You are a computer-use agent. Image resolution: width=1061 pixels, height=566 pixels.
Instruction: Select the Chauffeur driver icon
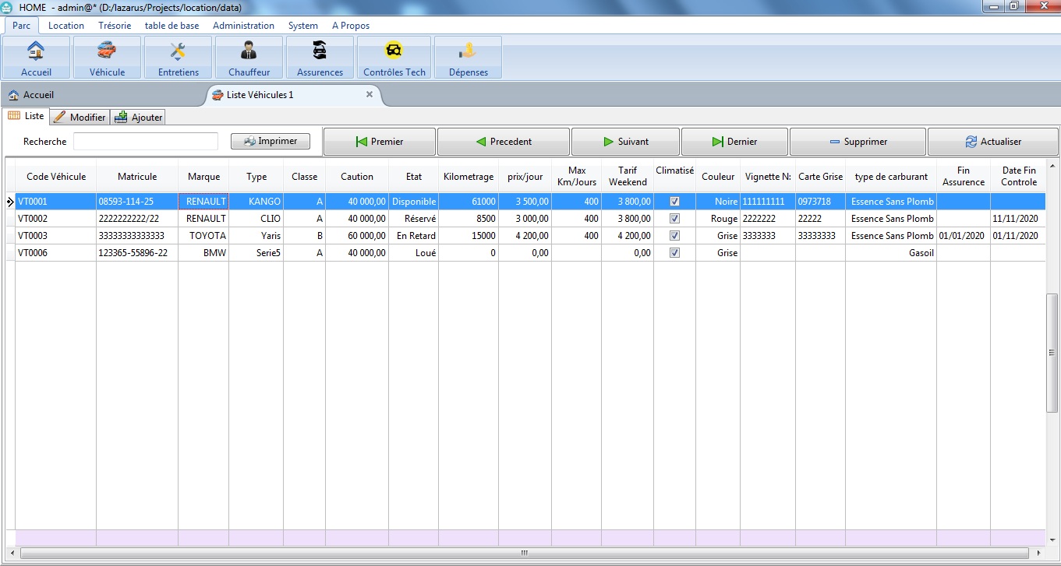(x=249, y=58)
